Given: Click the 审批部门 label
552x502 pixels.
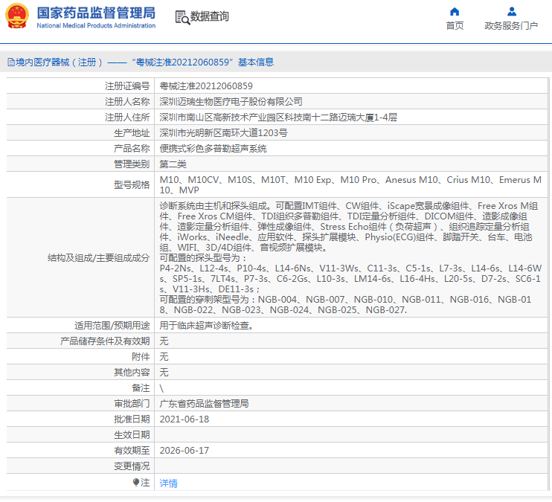Looking at the screenshot, I should tap(132, 403).
